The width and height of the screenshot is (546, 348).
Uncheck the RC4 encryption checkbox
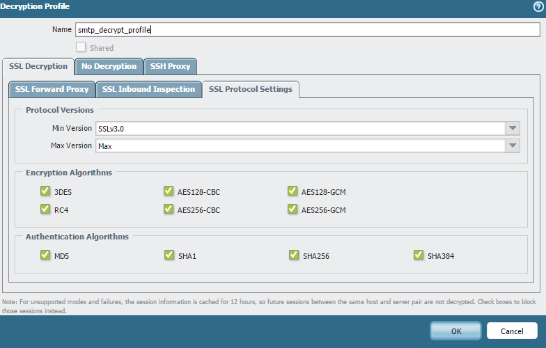coord(45,209)
